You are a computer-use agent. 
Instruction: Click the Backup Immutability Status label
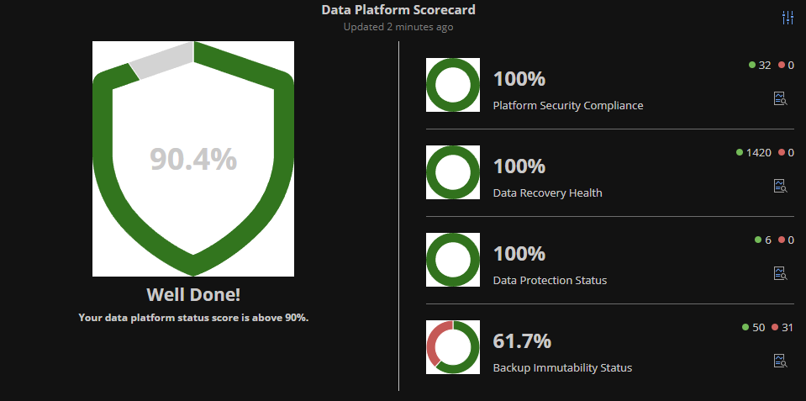coord(562,367)
